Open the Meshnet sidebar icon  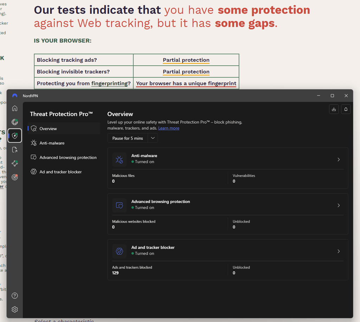[x=15, y=163]
